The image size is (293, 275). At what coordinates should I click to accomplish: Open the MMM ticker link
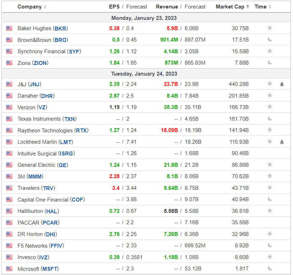[x=35, y=177]
